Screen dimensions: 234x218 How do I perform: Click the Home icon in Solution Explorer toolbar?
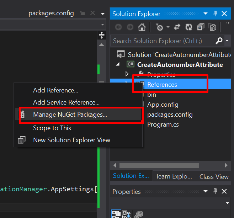(x=142, y=27)
